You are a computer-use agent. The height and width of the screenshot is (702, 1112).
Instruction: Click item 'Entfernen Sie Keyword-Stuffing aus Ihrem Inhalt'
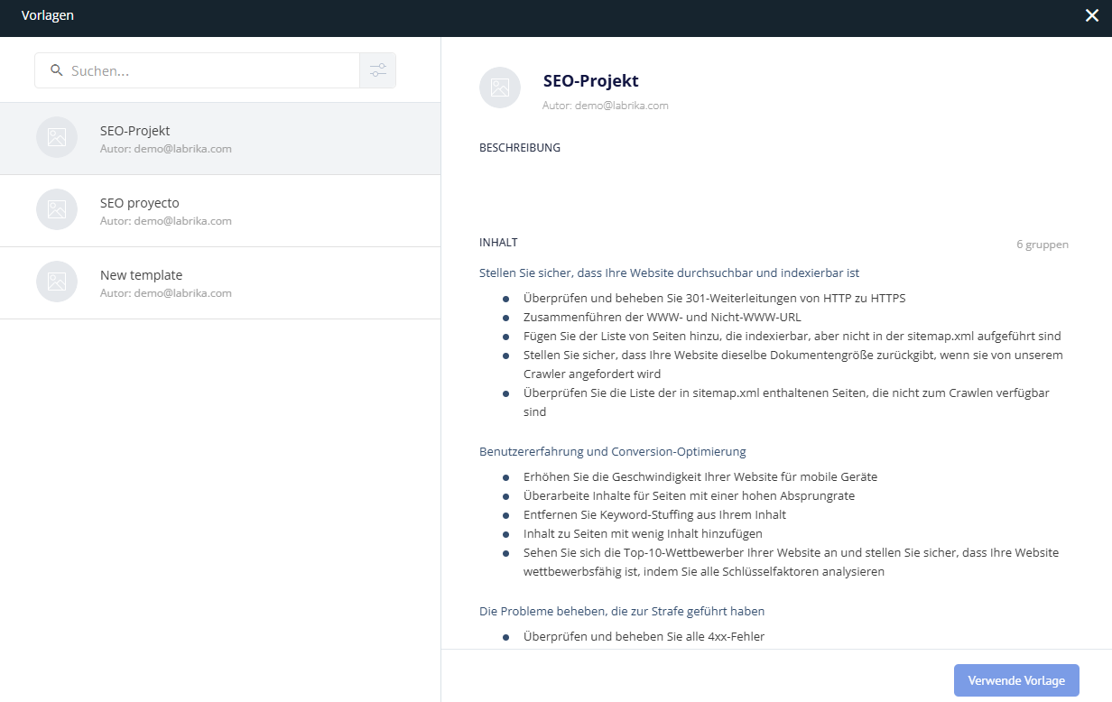[x=654, y=514]
